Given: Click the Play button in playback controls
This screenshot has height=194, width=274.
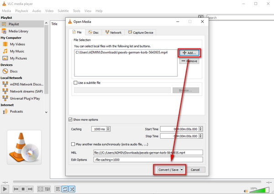Looking at the screenshot, I should (x=5, y=189).
